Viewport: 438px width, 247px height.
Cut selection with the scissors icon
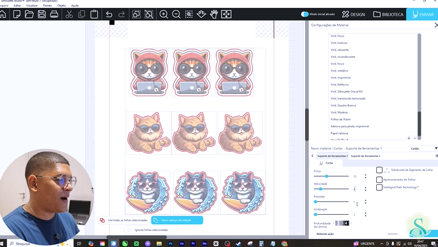pos(69,14)
